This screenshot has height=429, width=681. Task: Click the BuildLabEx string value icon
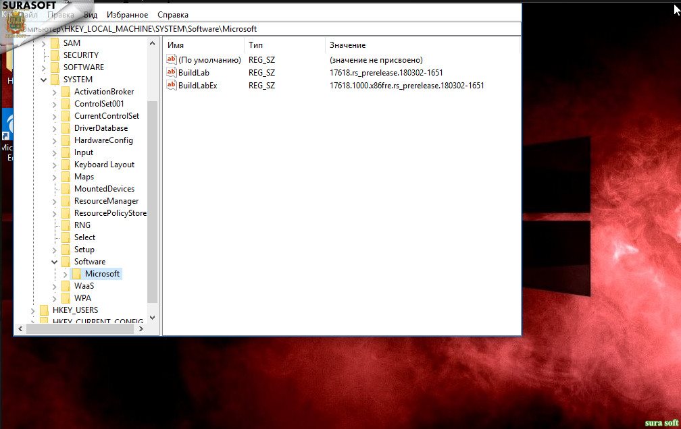click(x=171, y=86)
